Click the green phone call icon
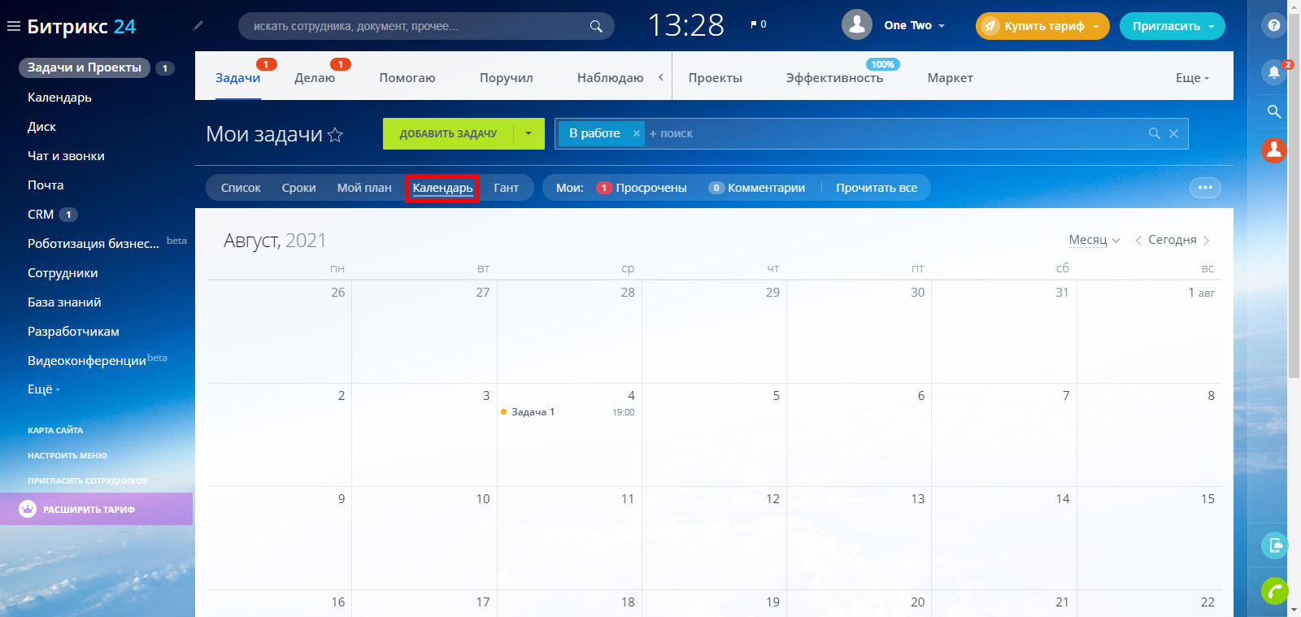 click(1274, 590)
